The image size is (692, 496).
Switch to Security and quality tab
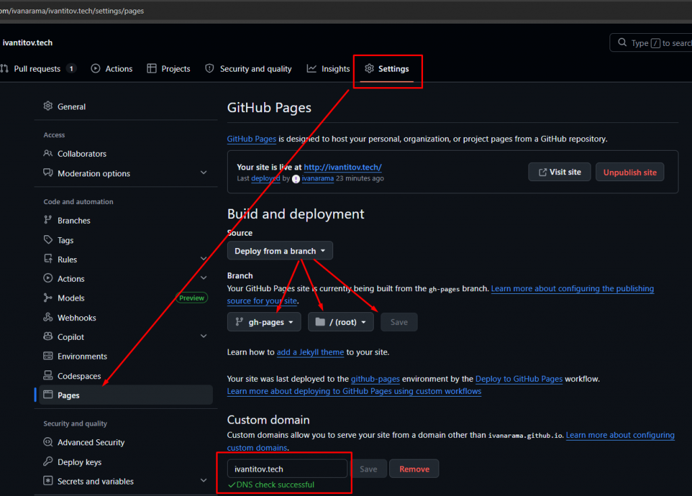tap(249, 69)
